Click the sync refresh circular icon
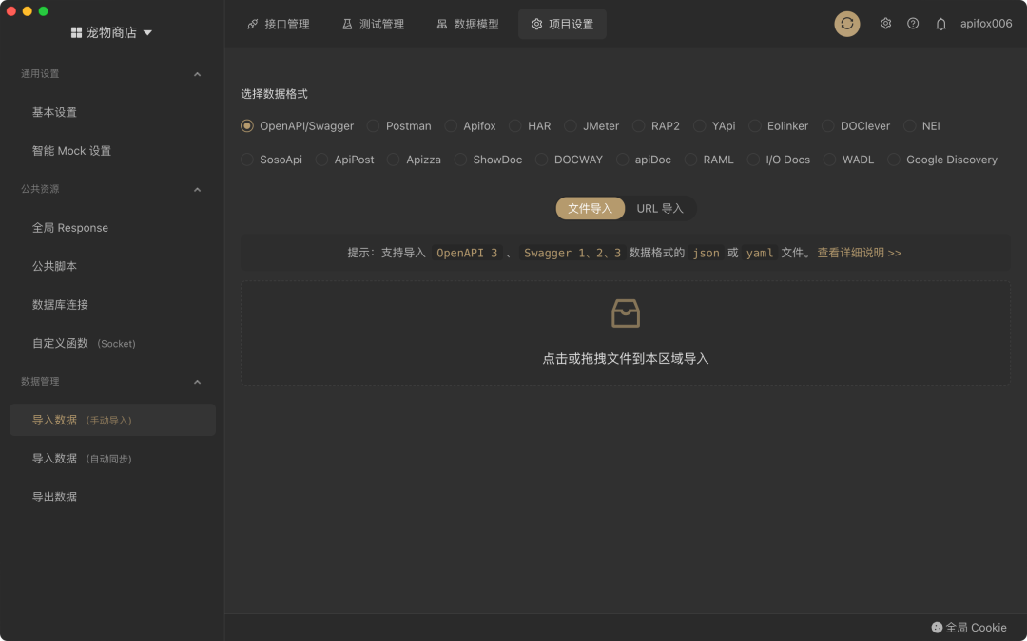The height and width of the screenshot is (641, 1027). click(x=847, y=24)
